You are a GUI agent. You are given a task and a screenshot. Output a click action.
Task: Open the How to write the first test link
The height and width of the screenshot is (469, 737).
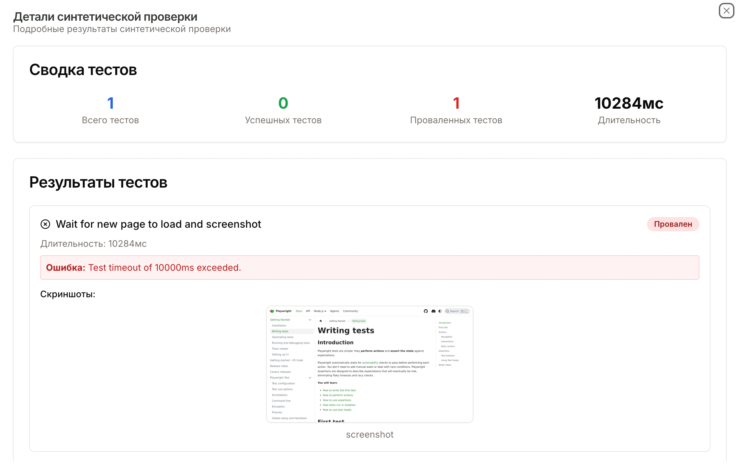339,390
